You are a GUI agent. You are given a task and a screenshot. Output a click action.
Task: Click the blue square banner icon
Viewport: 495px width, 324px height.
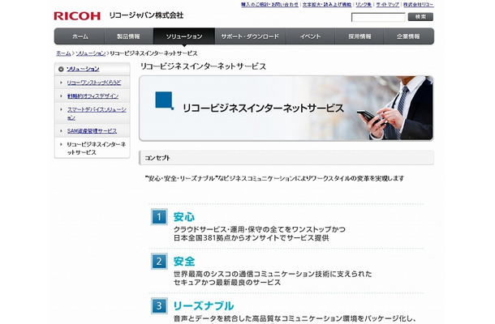164,100
